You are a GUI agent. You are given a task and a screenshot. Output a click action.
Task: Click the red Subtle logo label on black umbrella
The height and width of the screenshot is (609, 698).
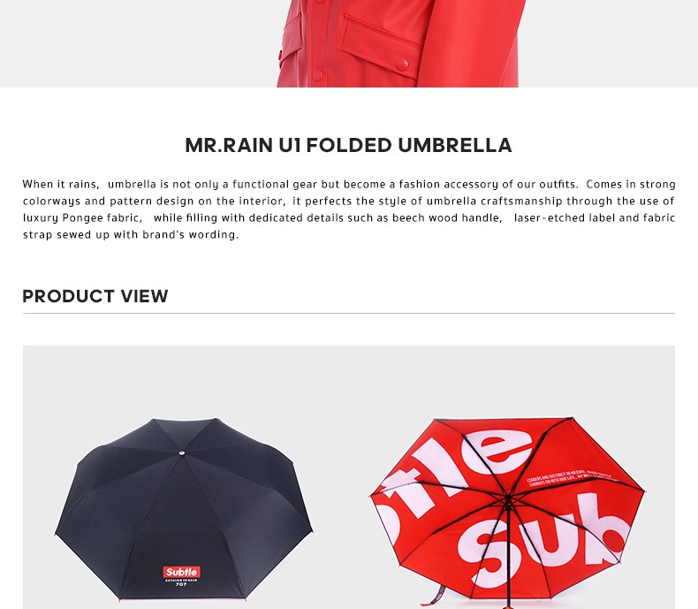click(x=182, y=572)
